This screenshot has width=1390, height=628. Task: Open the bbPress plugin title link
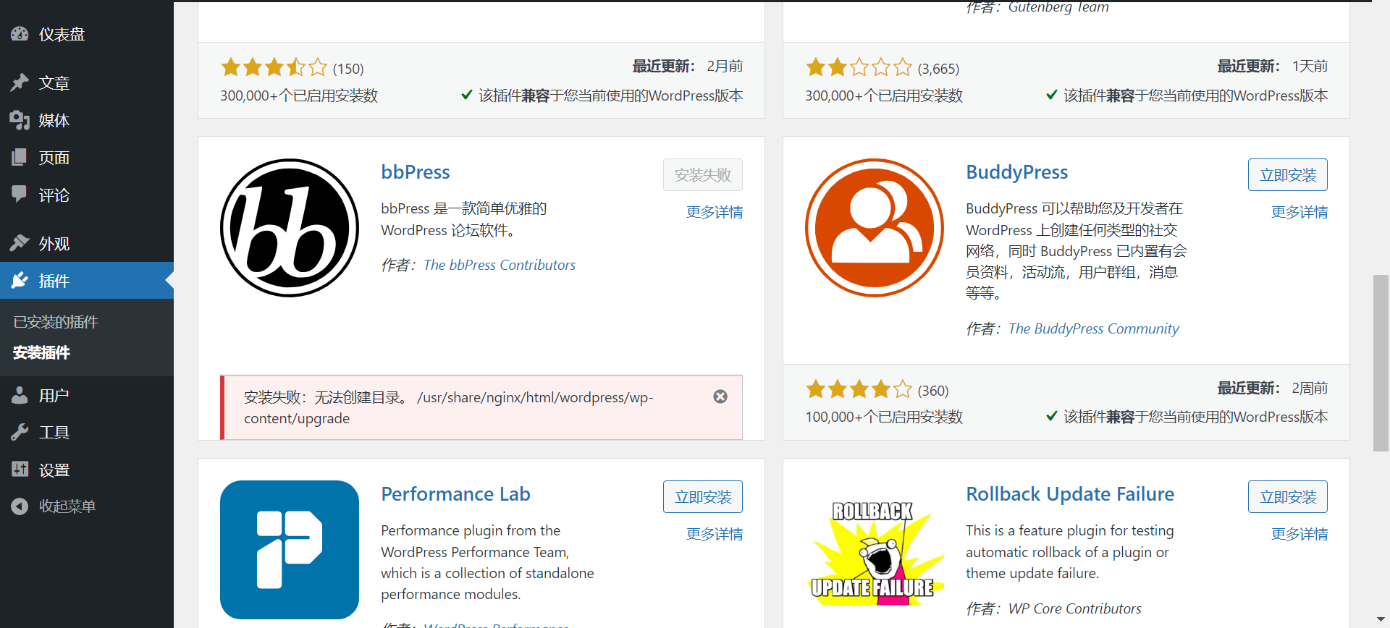pyautogui.click(x=416, y=172)
